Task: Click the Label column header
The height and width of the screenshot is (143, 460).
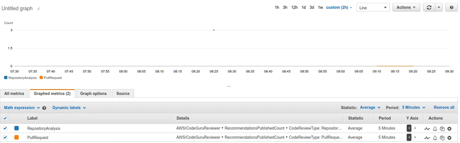Action: (32, 118)
